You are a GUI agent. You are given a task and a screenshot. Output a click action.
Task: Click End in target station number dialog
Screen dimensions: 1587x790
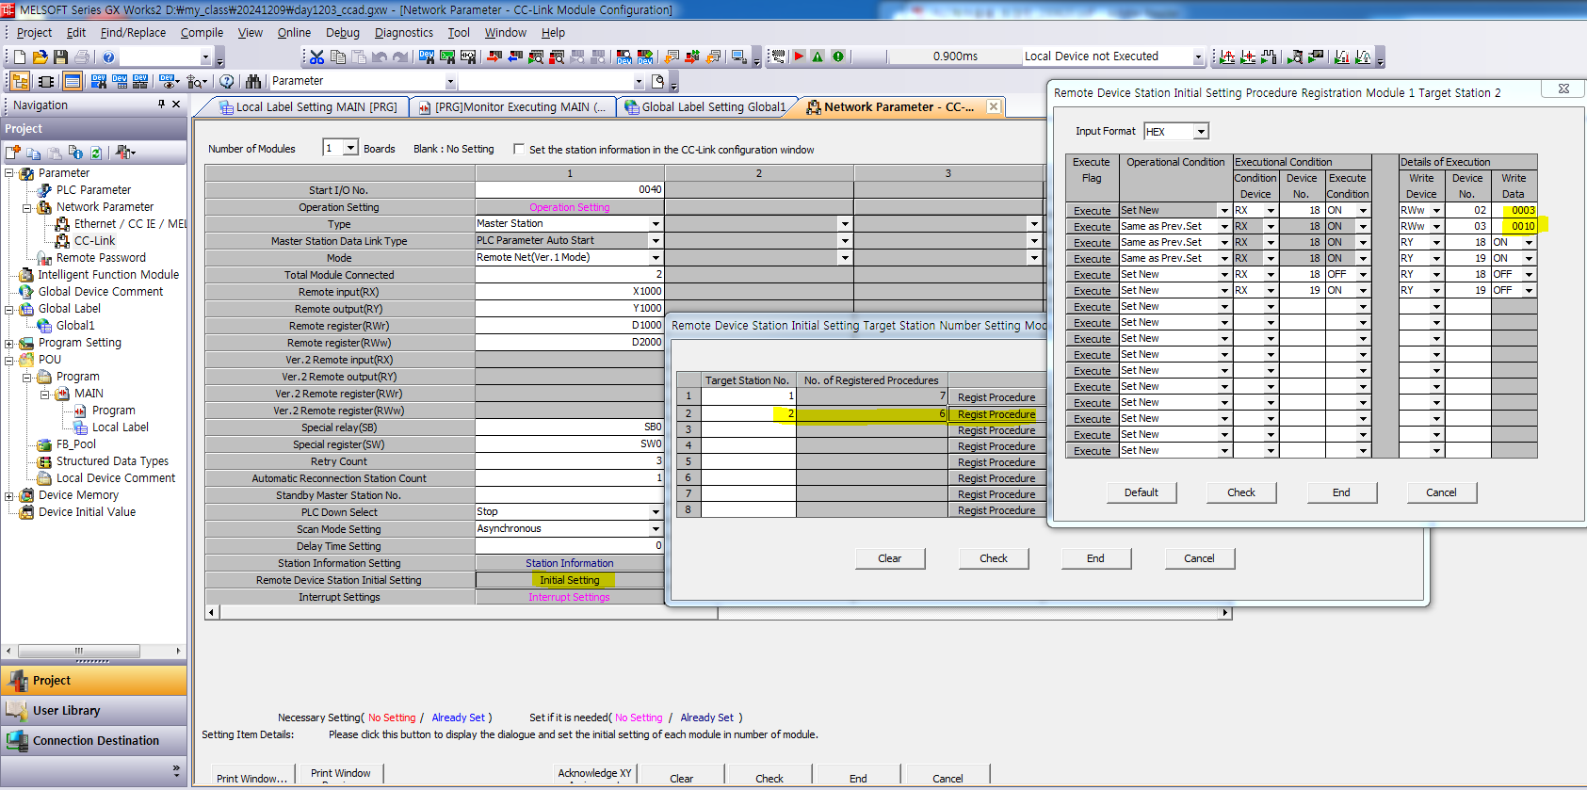[1095, 558]
